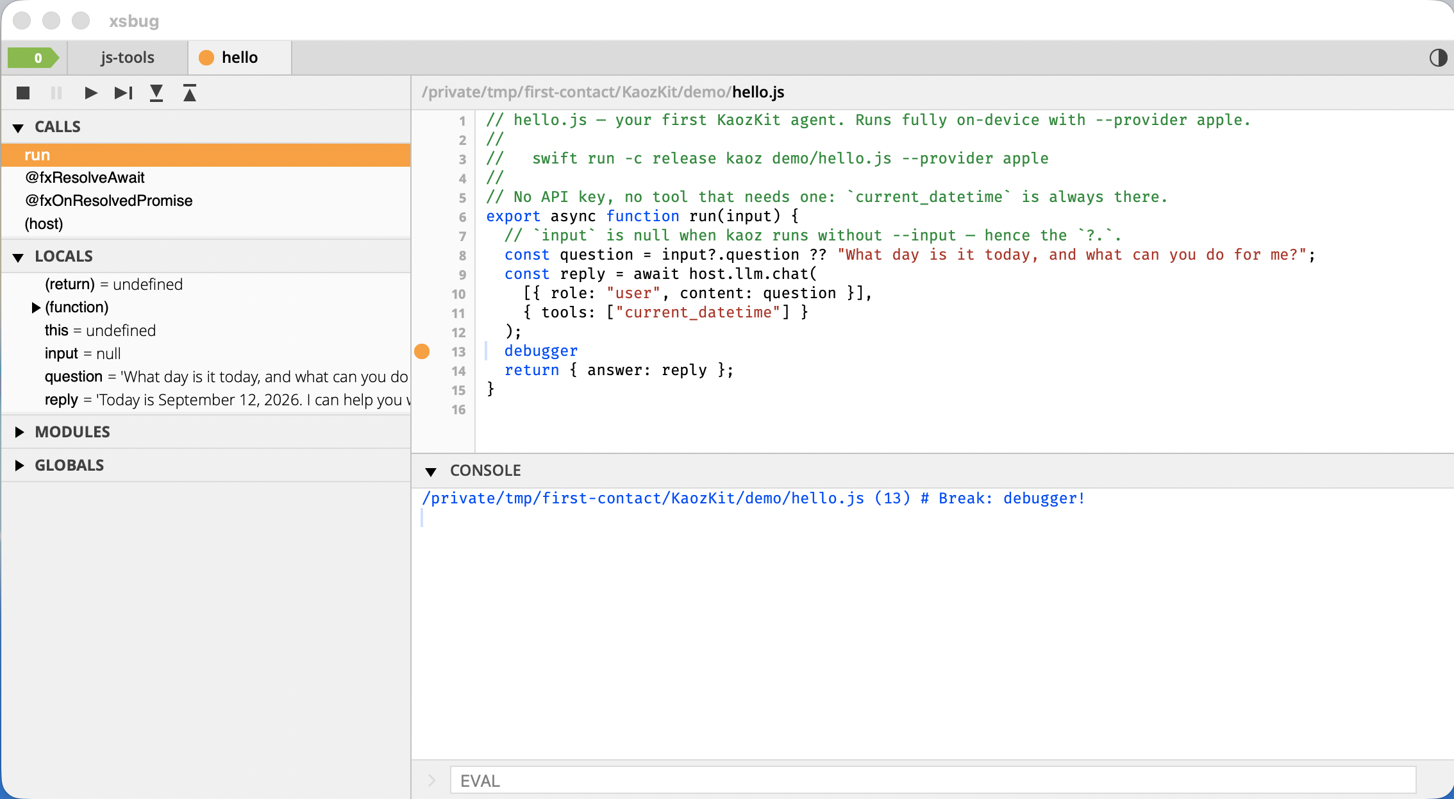Click the export async function run line
Viewport: 1454px width, 799px height.
[642, 216]
